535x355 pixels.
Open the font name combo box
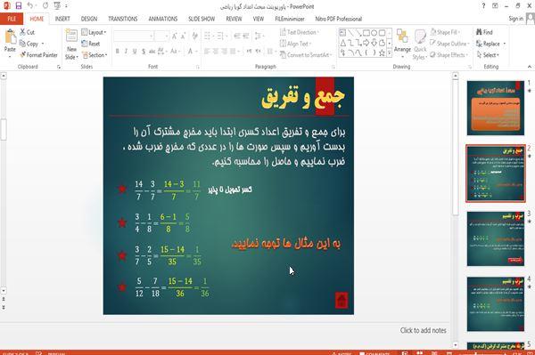click(x=134, y=36)
